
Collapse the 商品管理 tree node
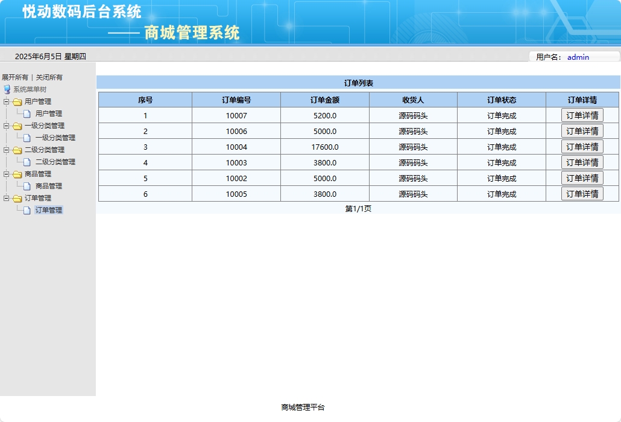(7, 174)
